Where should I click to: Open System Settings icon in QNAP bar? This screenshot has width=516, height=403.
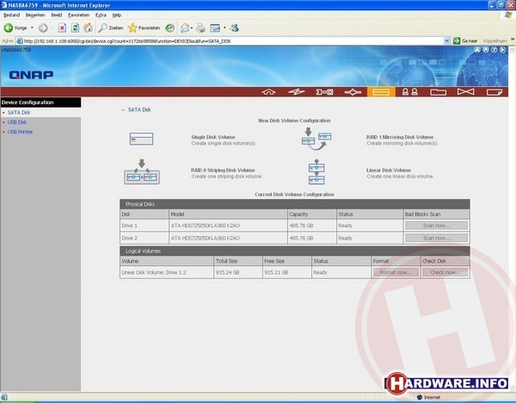[x=324, y=92]
